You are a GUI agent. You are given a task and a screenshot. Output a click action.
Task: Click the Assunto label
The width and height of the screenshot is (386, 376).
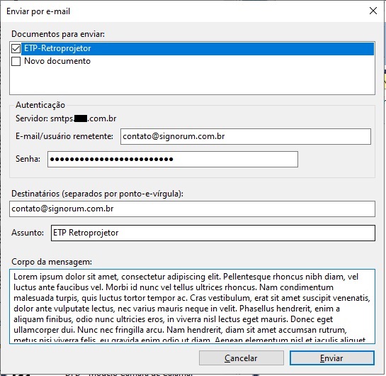(28, 233)
